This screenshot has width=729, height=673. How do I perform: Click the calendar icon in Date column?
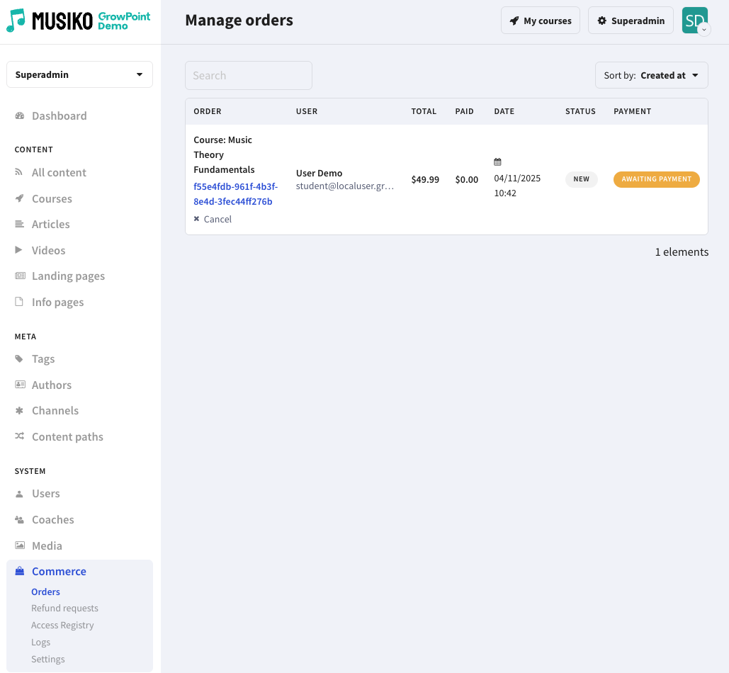[497, 162]
